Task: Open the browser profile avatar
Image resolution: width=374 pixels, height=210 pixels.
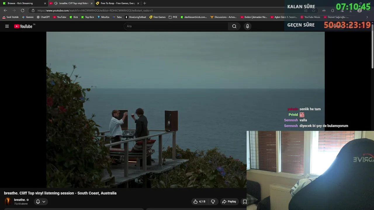Action: pyautogui.click(x=360, y=10)
